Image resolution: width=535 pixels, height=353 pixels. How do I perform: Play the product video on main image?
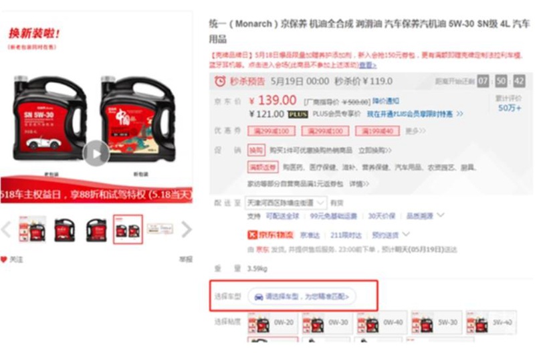pos(96,154)
